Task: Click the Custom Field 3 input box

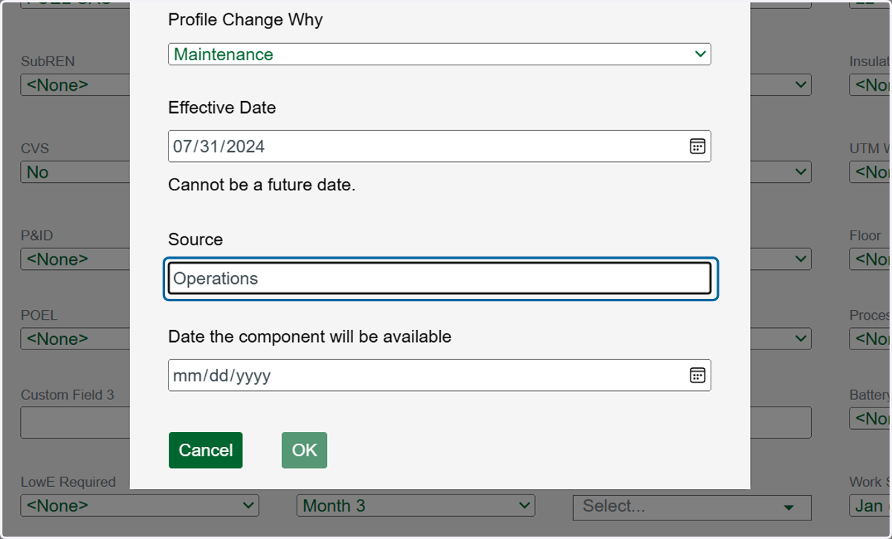Action: [x=76, y=422]
